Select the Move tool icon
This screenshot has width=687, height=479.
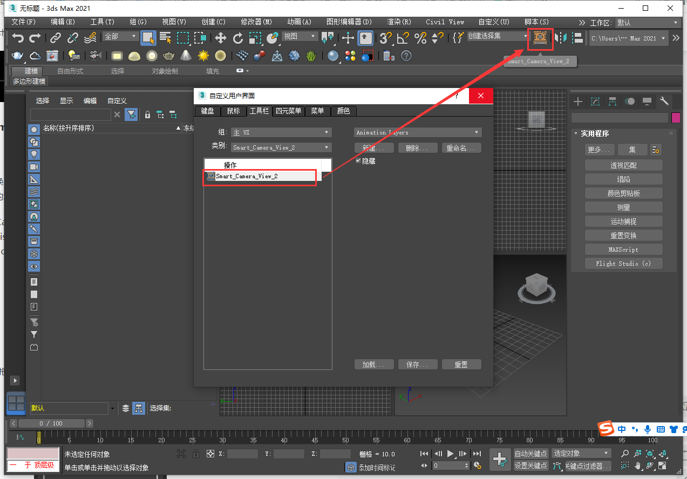tap(221, 38)
